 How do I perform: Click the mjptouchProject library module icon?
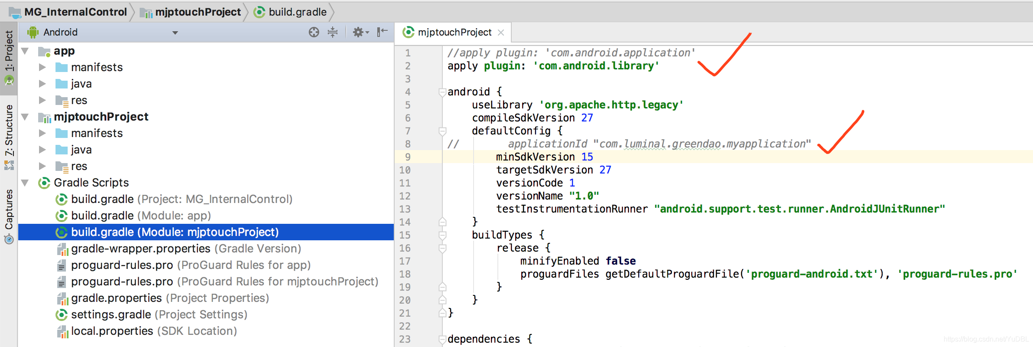tap(45, 117)
